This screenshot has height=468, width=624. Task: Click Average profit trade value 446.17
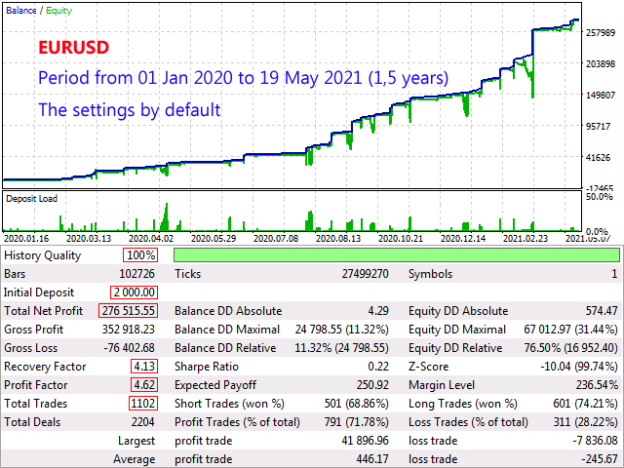[372, 459]
